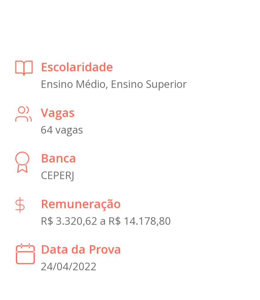The height and width of the screenshot is (300, 260).
Task: Click the R$ 14.178,80 maximum salary value
Action: [x=140, y=221]
